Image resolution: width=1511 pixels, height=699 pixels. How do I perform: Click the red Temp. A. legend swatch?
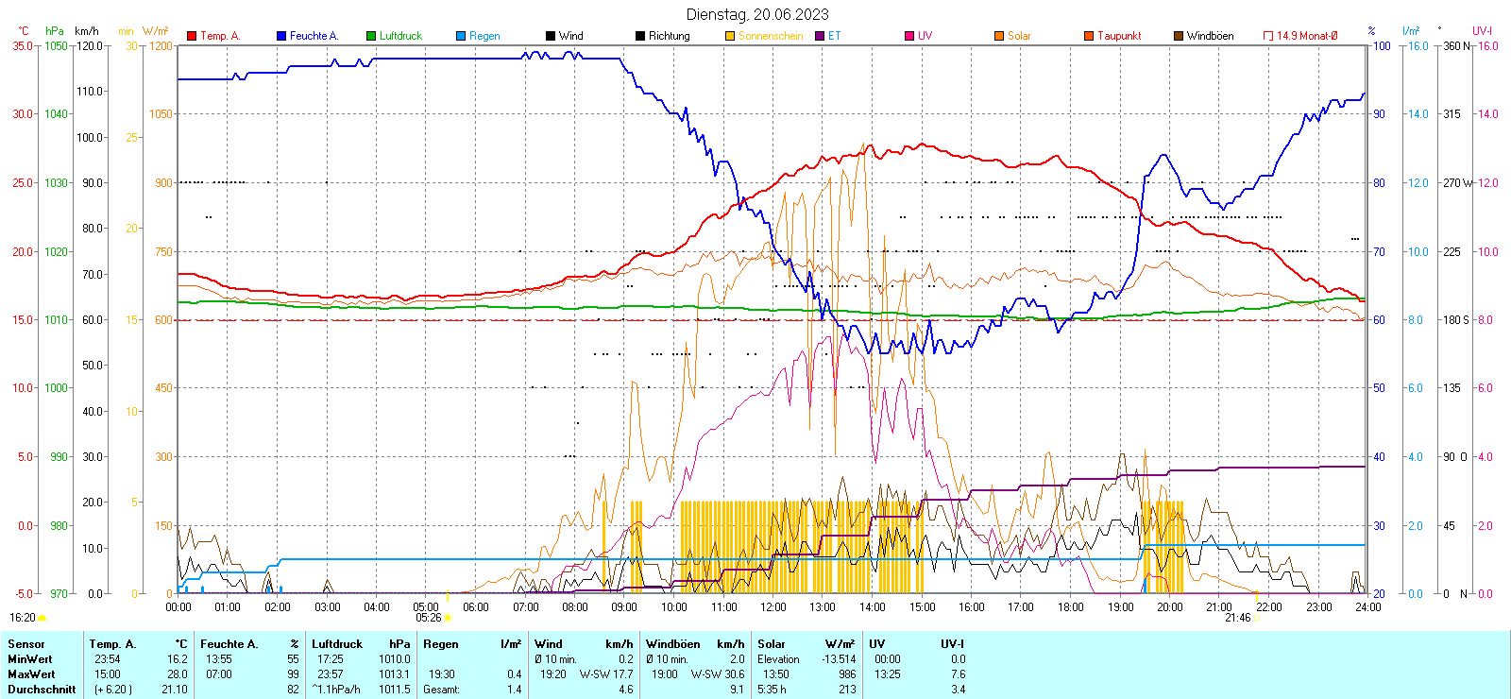tap(193, 36)
